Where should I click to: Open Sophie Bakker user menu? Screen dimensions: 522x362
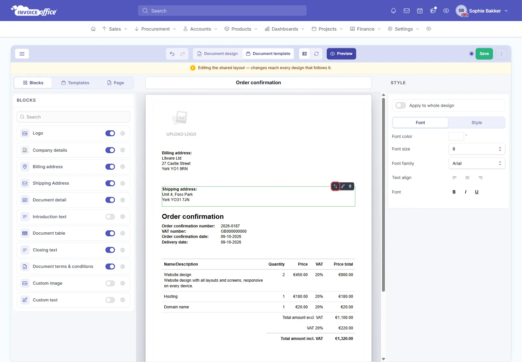(x=482, y=11)
